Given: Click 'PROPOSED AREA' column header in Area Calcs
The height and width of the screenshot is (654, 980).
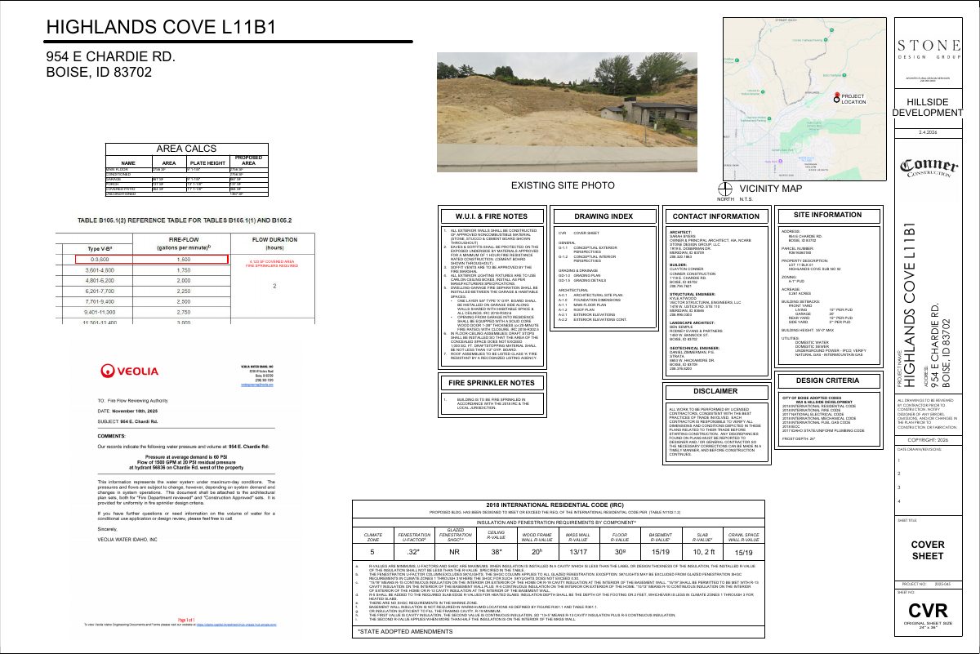Looking at the screenshot, I should (x=249, y=160).
